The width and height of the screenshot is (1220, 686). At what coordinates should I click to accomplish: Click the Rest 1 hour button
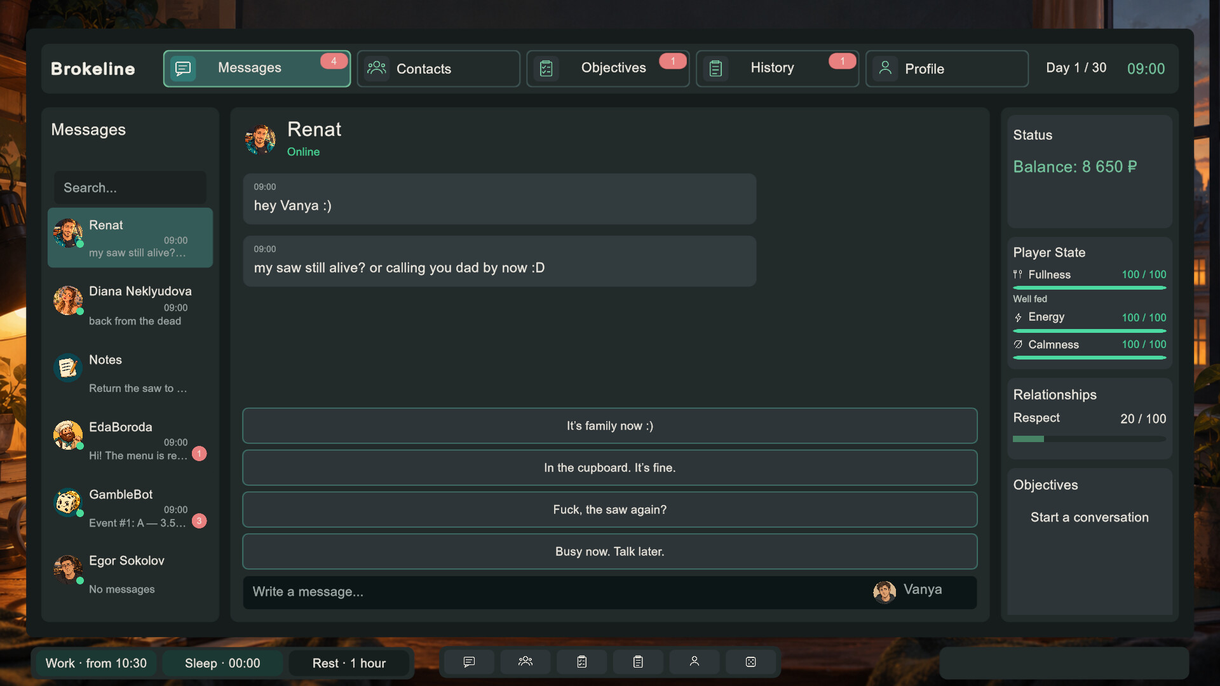click(349, 663)
